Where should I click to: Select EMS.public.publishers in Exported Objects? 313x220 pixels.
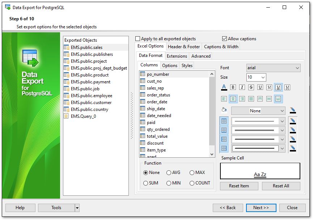click(x=96, y=54)
